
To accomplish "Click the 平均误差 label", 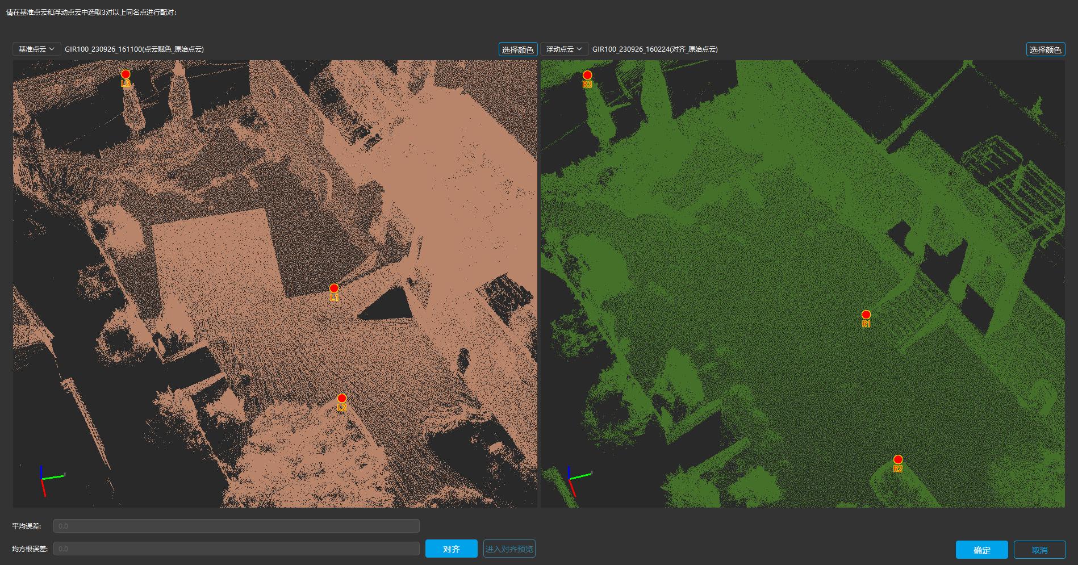I will (27, 526).
